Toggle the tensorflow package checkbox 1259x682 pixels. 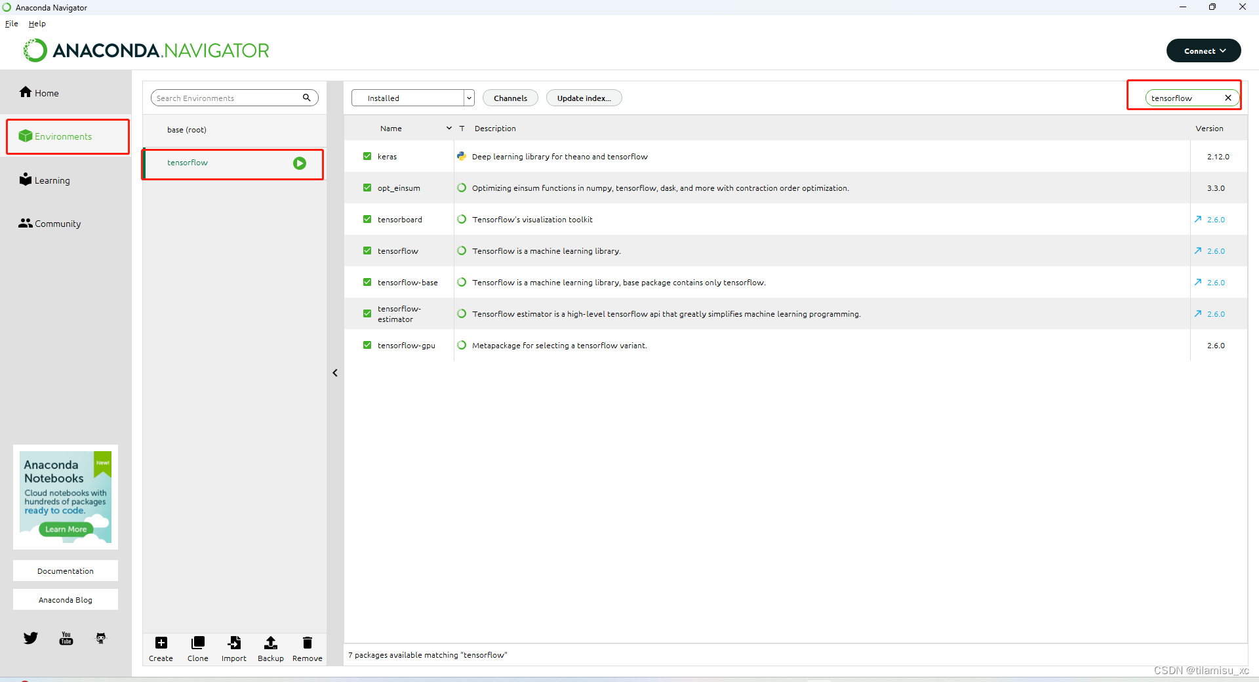click(367, 251)
